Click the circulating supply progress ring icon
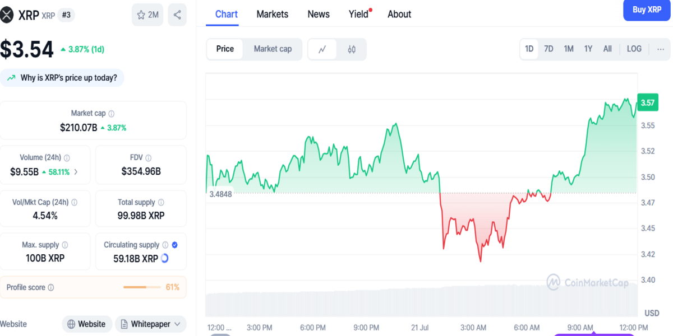The width and height of the screenshot is (673, 336). click(x=165, y=259)
